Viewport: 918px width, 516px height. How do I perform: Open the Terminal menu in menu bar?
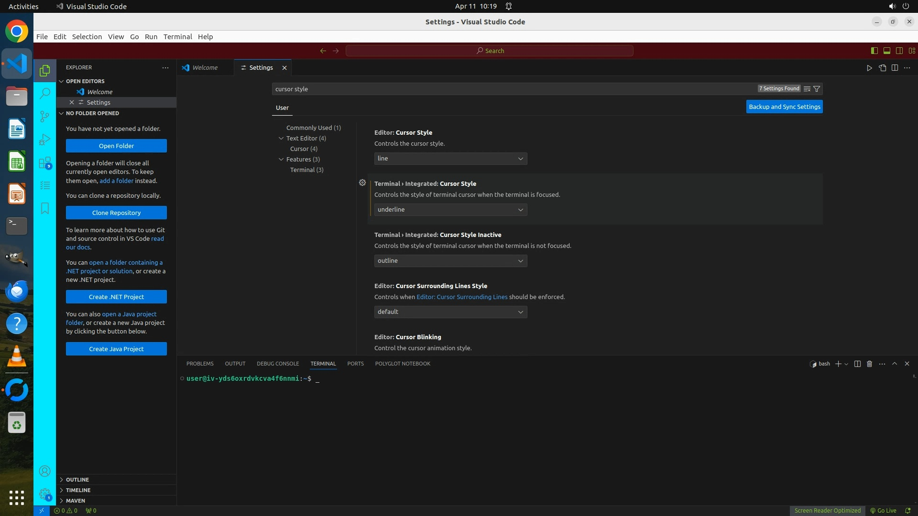coord(177,37)
